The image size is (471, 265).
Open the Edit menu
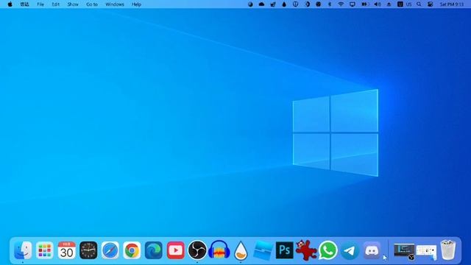coord(56,4)
